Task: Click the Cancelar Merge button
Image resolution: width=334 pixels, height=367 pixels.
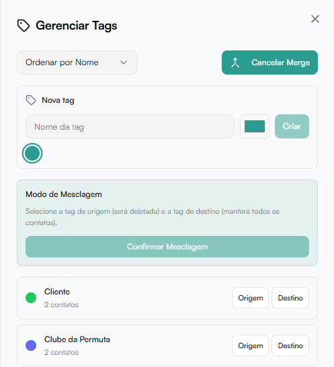Action: (269, 63)
